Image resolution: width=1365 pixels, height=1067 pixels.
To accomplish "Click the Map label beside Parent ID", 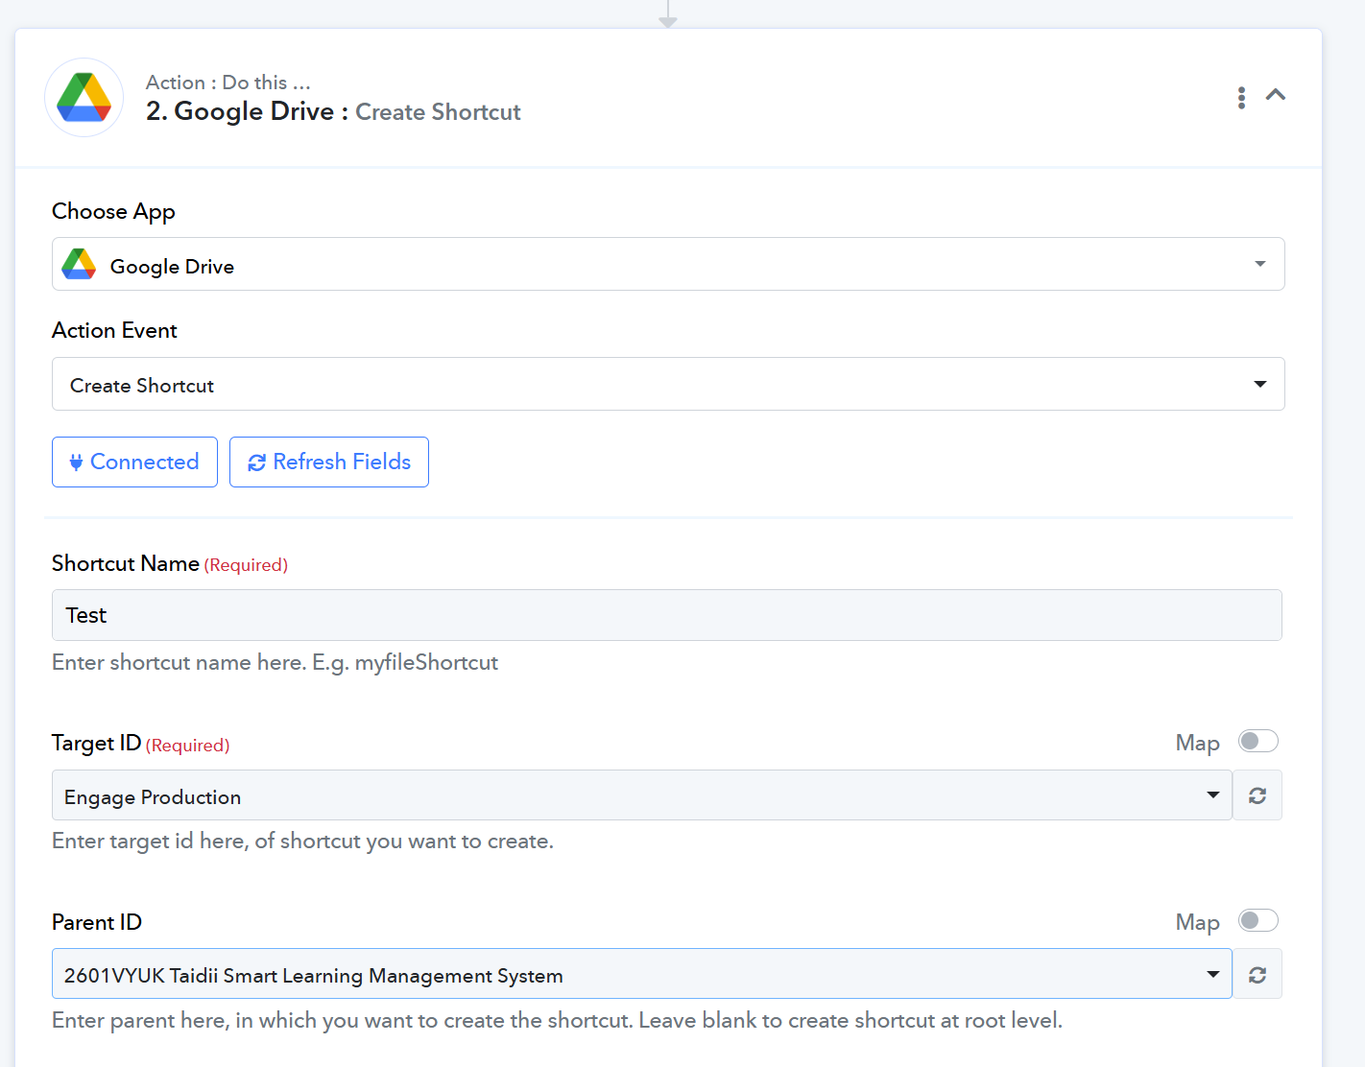I will point(1197,923).
